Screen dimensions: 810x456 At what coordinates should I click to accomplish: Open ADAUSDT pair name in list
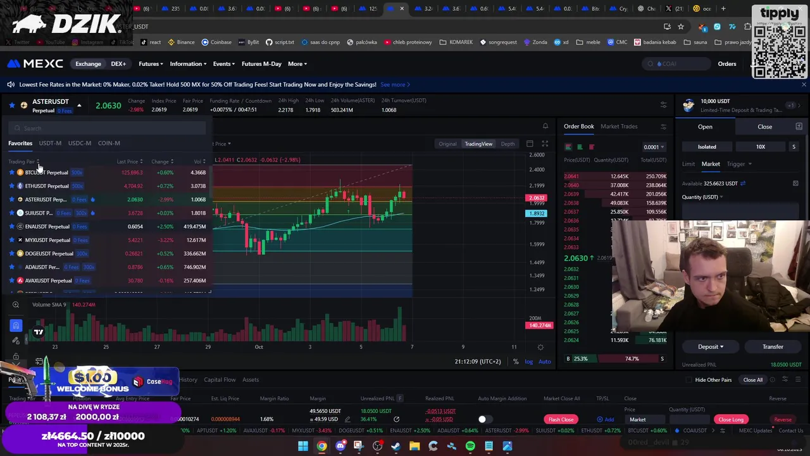pos(42,267)
